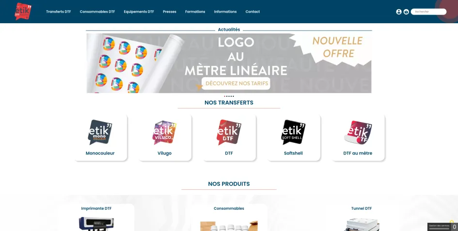Select the etik DTF transfer logo

click(229, 132)
